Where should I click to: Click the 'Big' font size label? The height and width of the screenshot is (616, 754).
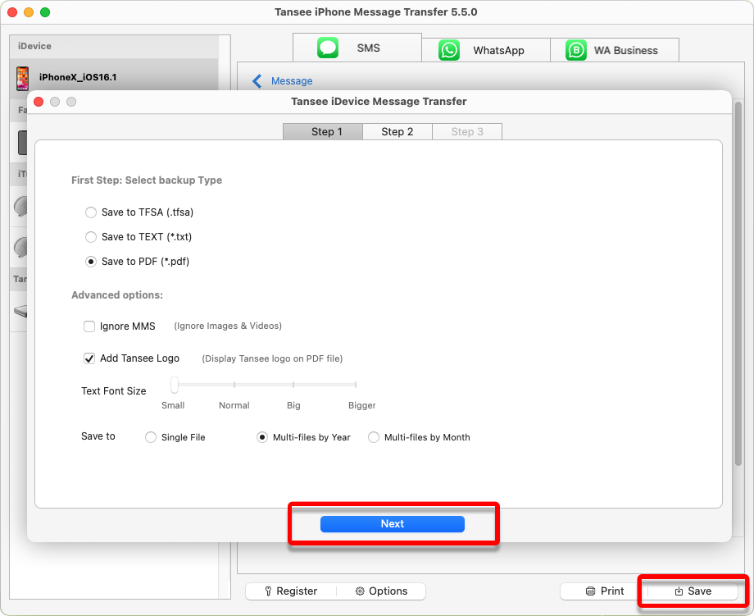tap(293, 405)
